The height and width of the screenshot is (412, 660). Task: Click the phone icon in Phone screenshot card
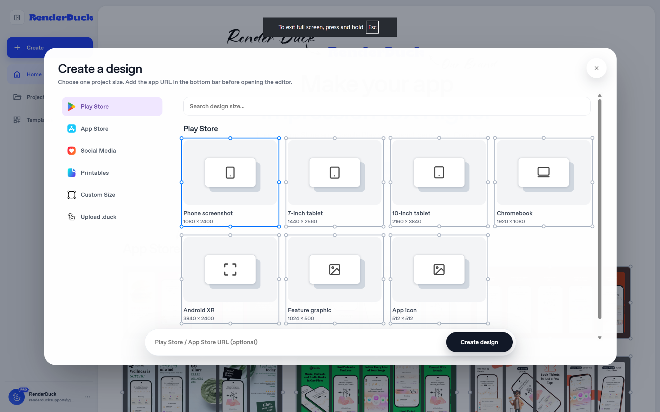click(230, 172)
